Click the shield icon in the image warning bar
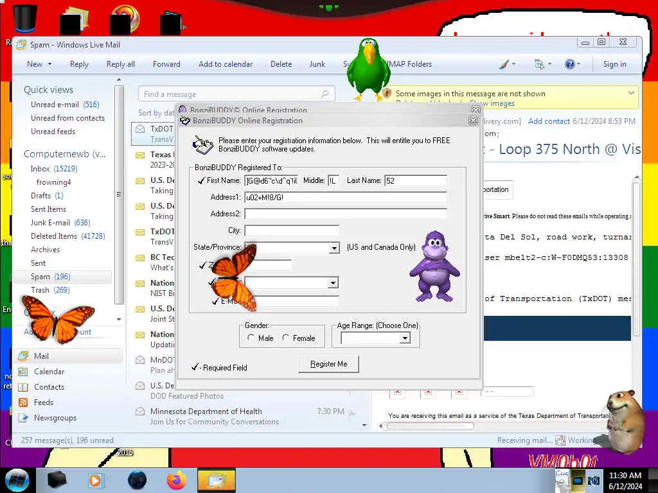This screenshot has width=658, height=493. pos(387,94)
